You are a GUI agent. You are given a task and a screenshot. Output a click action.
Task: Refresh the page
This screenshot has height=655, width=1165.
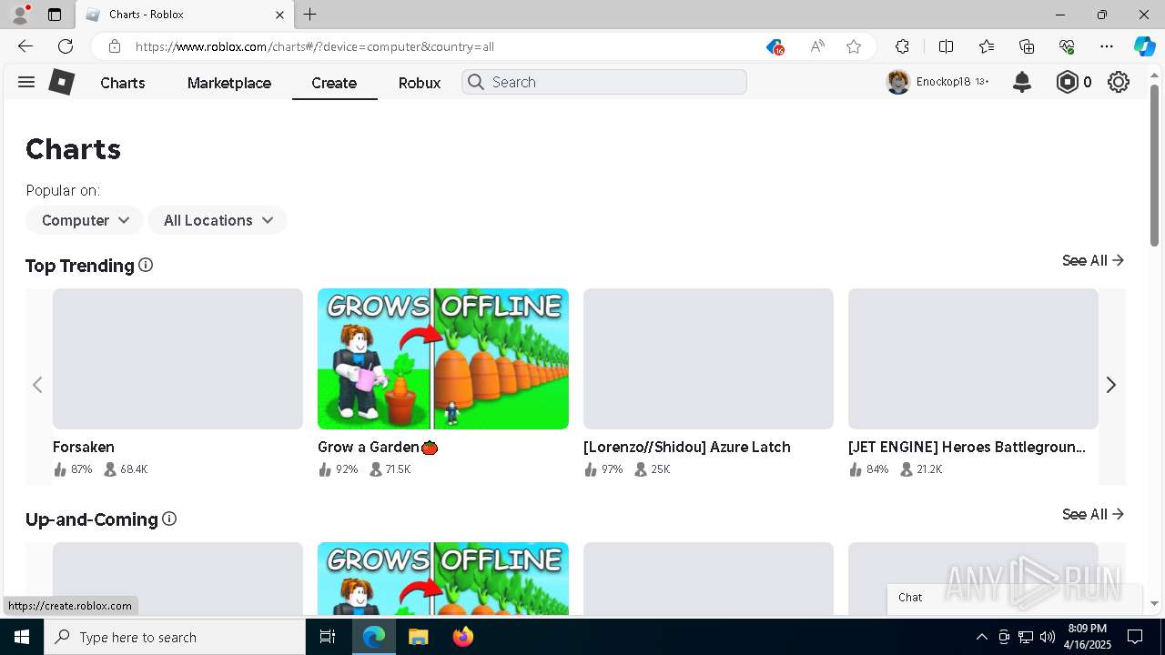point(66,46)
